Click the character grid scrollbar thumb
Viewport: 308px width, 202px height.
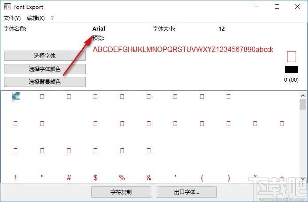(303, 104)
